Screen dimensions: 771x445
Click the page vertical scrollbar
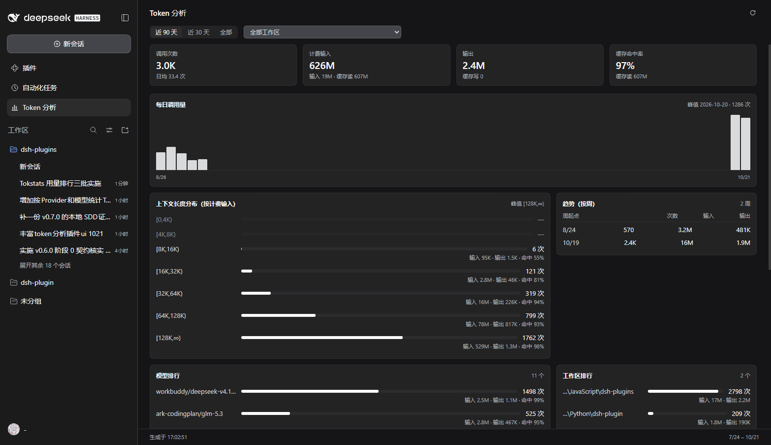point(769,157)
